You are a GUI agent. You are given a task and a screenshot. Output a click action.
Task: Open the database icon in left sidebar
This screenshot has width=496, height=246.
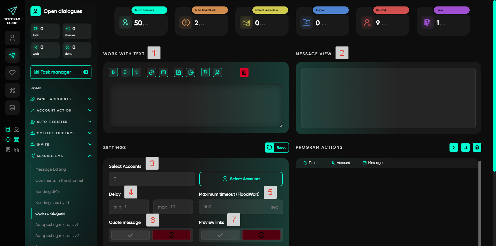12,108
